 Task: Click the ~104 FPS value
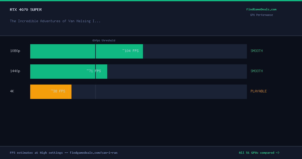[x=130, y=51]
